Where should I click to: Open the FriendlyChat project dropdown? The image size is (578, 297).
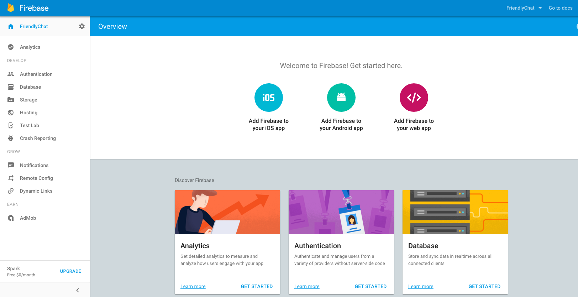[524, 8]
